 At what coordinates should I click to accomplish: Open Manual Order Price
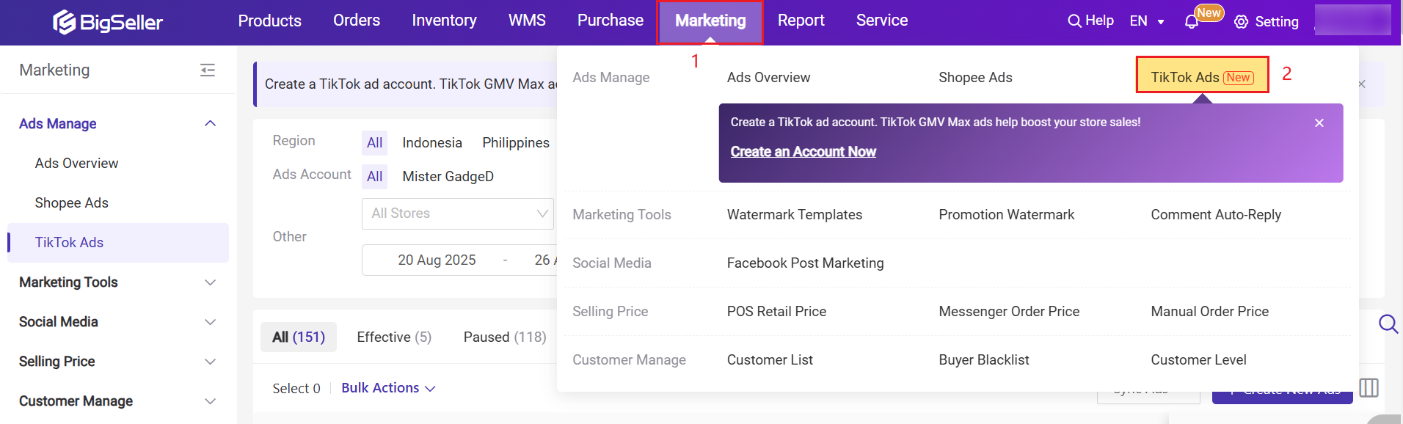1209,312
